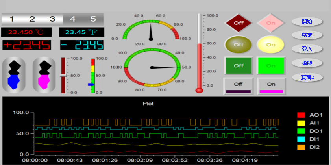331x165 pixels.
Task: Open 頁面2 with its button
Action: pyautogui.click(x=307, y=77)
